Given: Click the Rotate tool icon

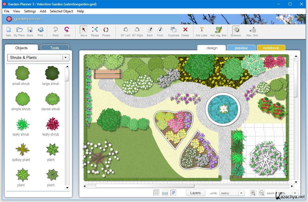Looking at the screenshot, I should 106,31.
